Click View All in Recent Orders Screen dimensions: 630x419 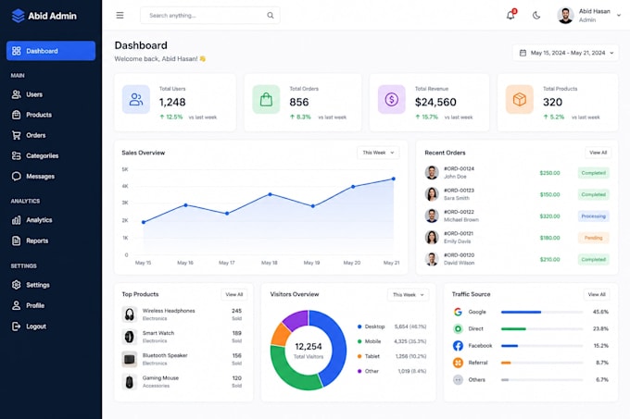pyautogui.click(x=598, y=153)
